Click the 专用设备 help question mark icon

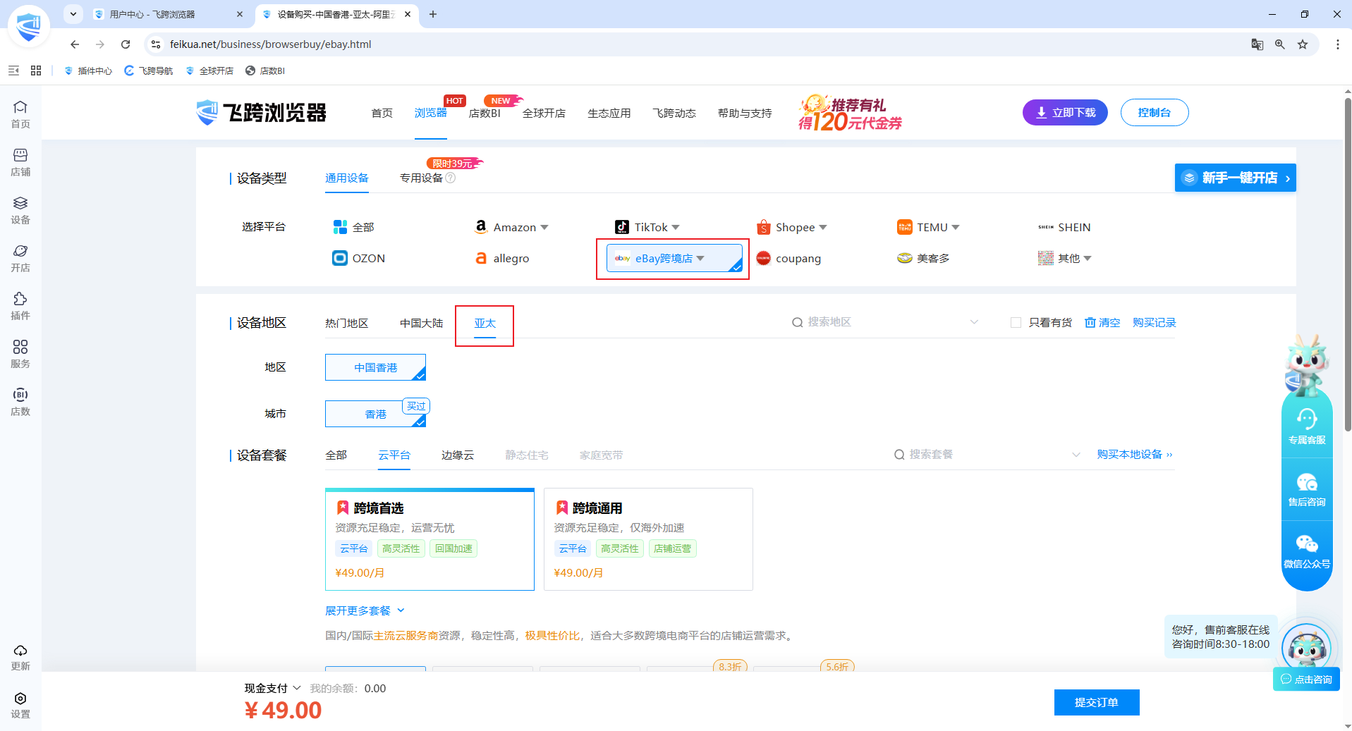451,178
